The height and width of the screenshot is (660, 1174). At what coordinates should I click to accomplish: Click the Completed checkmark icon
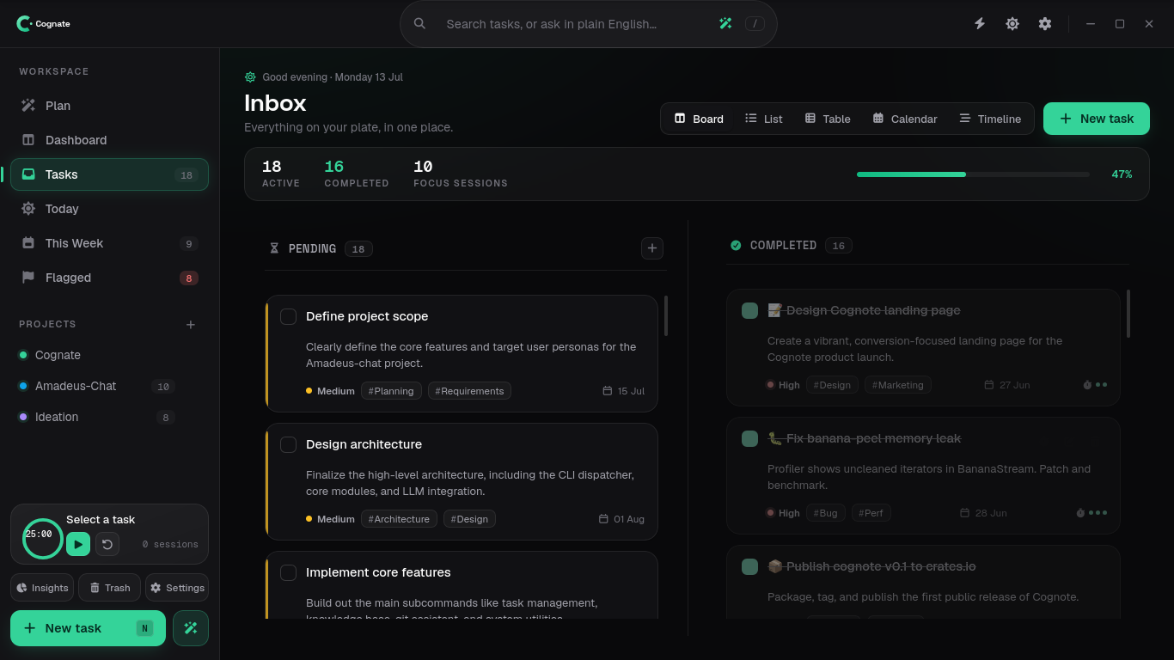click(736, 245)
